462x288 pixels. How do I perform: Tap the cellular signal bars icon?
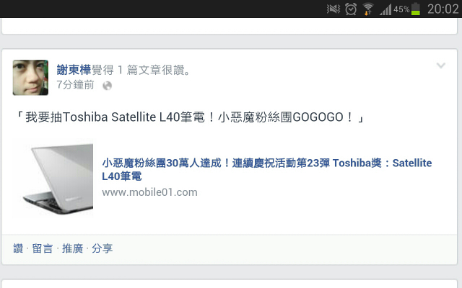coord(385,9)
